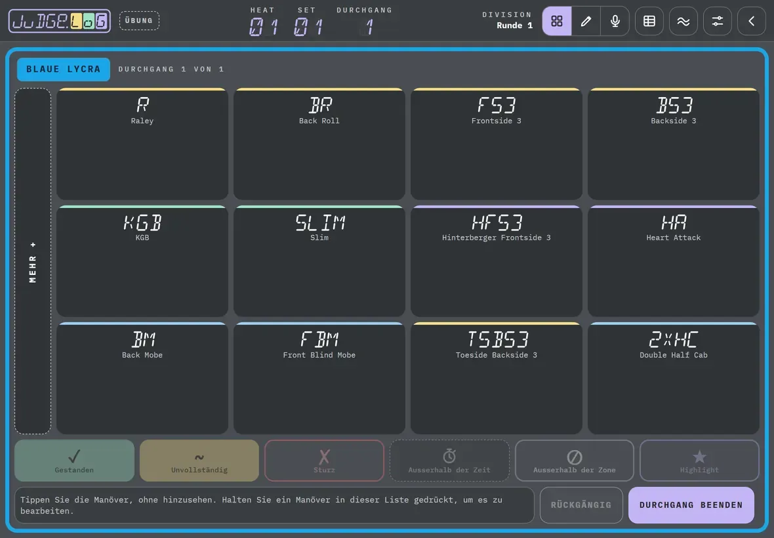This screenshot has width=774, height=538.
Task: Undo with the Rückgängig button
Action: click(x=581, y=505)
